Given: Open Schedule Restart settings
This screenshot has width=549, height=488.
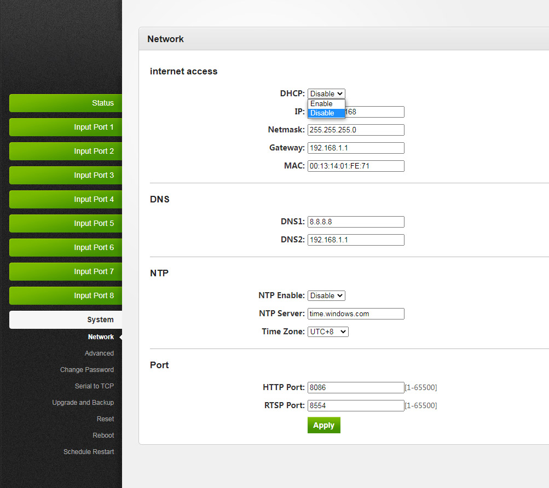Looking at the screenshot, I should tap(89, 452).
